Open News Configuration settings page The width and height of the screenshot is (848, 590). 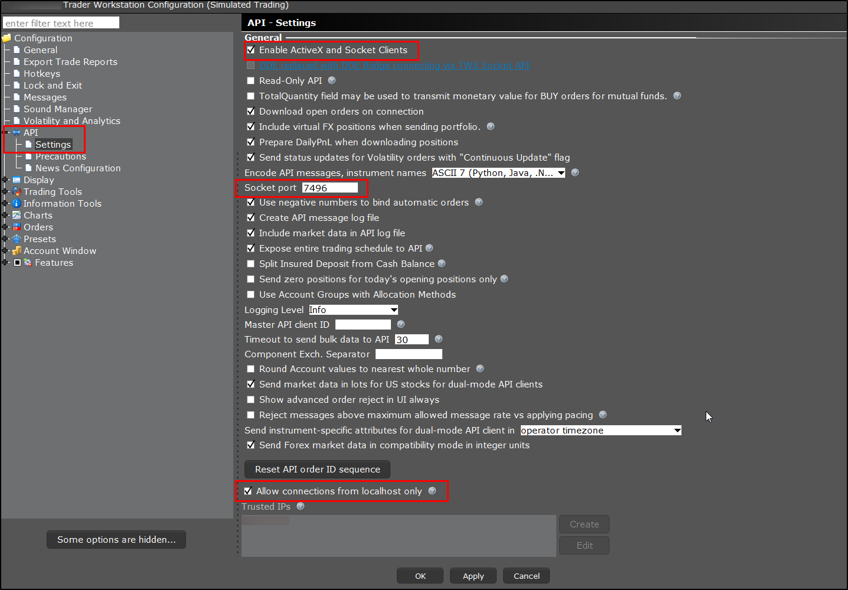pyautogui.click(x=77, y=168)
